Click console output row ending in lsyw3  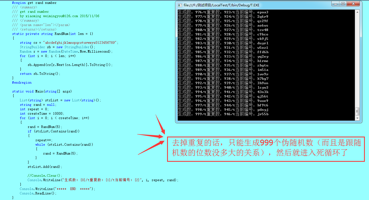pos(223,88)
